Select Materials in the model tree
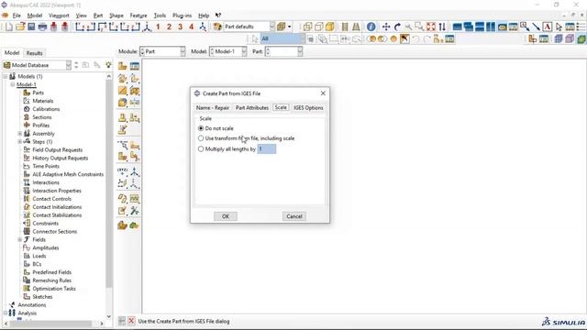587x330 pixels. coord(43,101)
